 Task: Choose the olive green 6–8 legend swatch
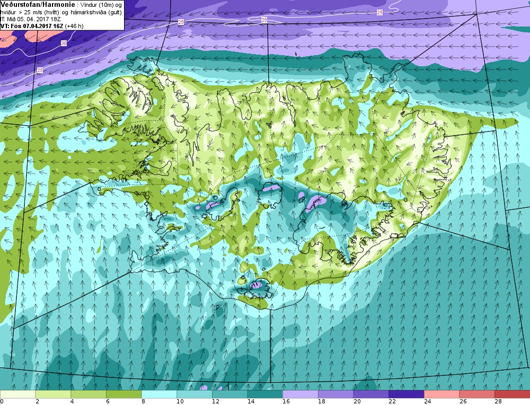123,394
